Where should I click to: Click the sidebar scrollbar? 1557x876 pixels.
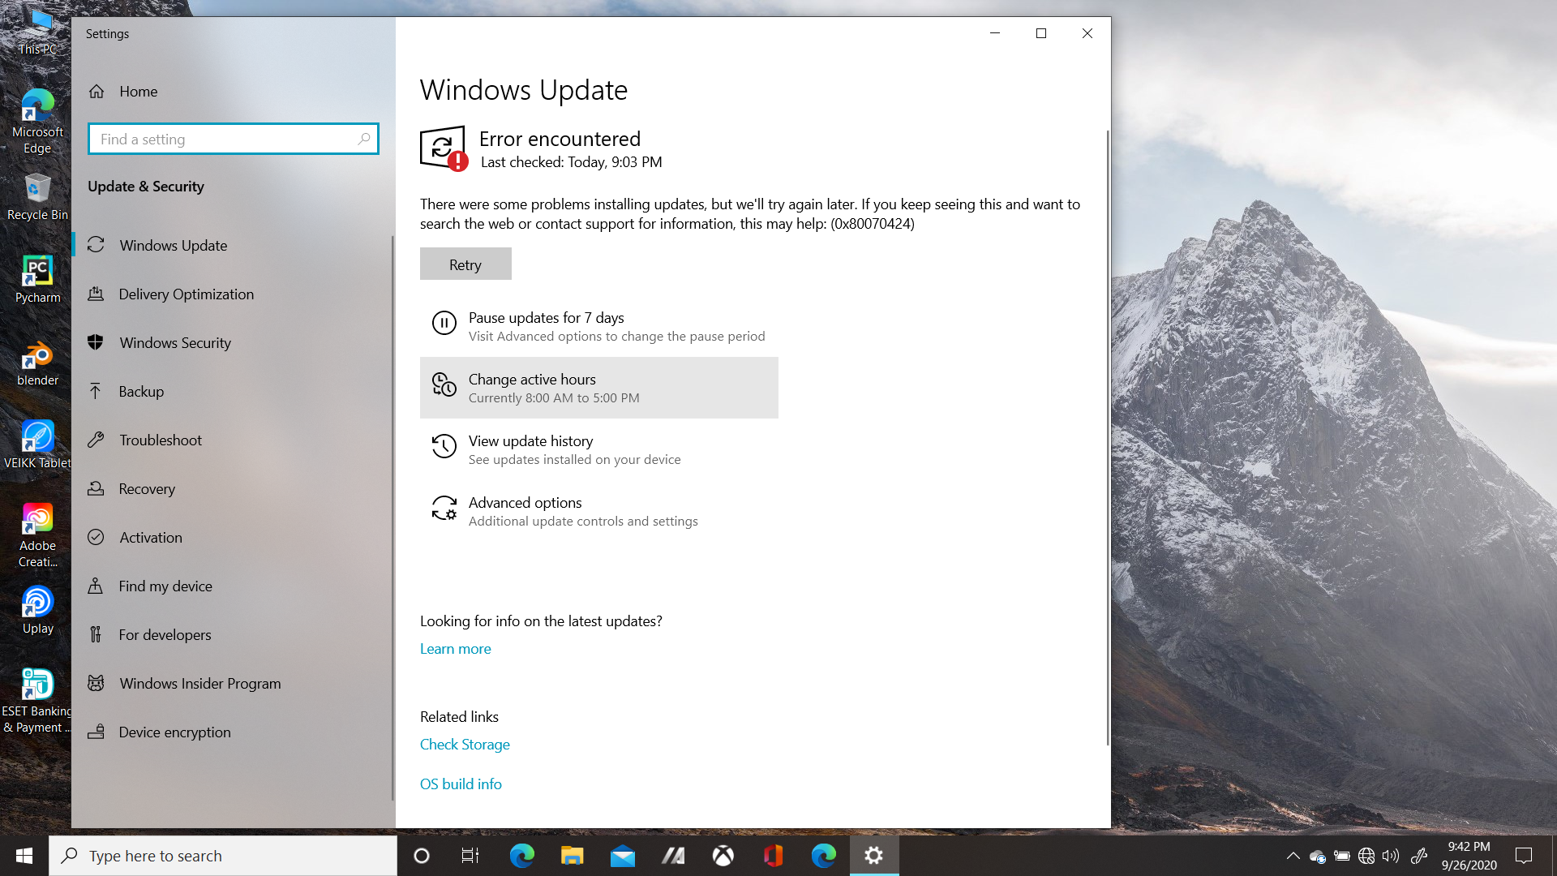tap(392, 519)
